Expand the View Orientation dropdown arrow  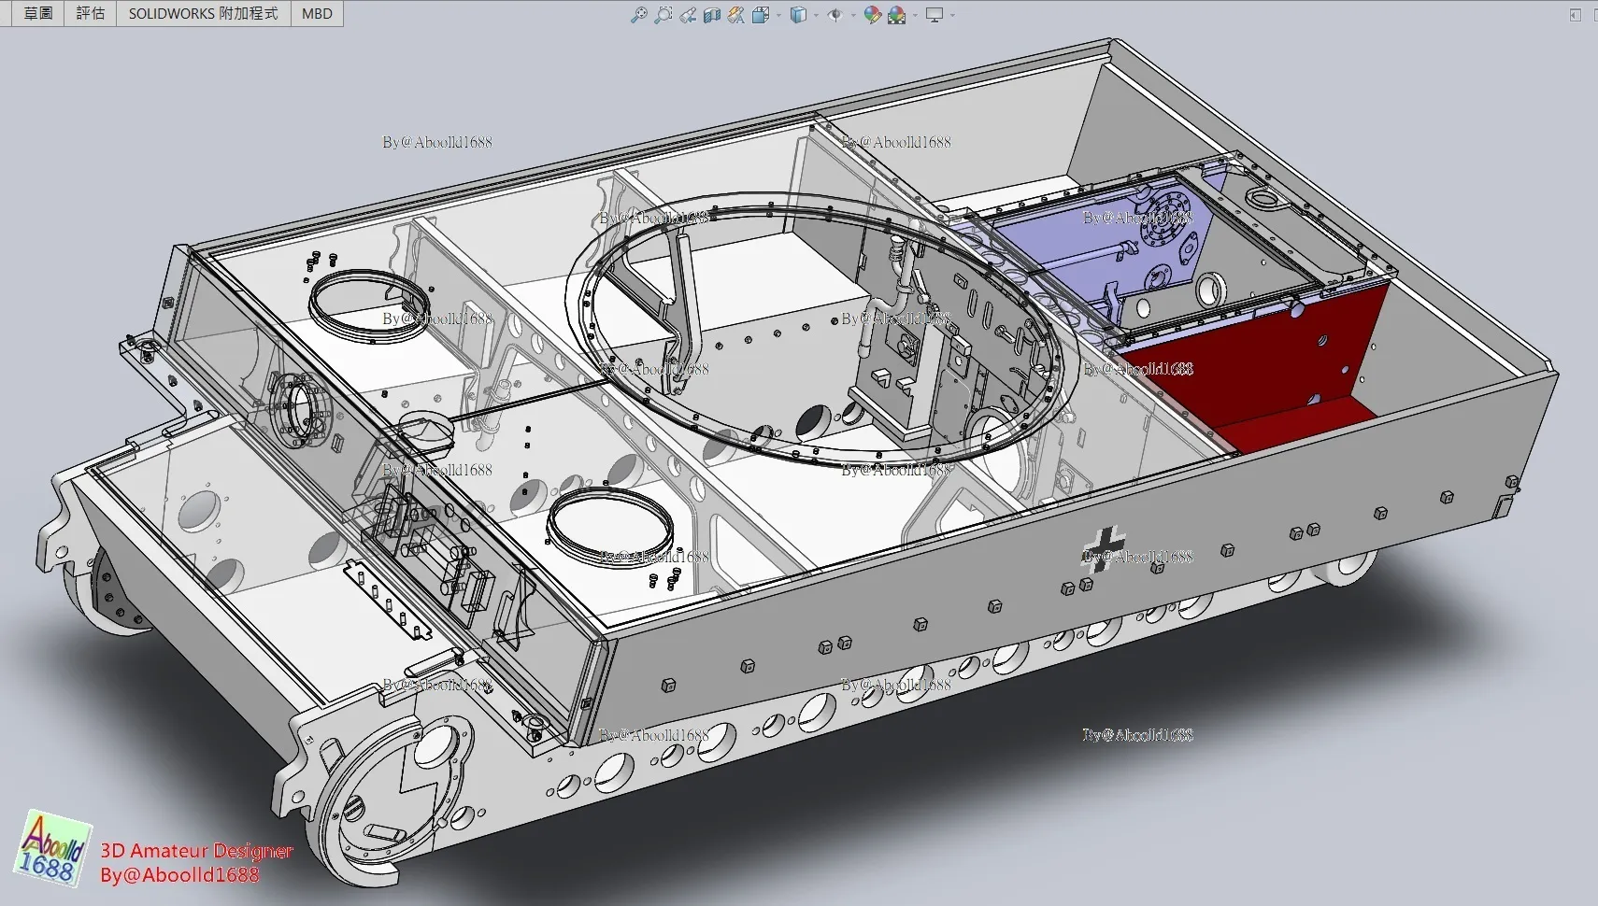[x=778, y=15]
